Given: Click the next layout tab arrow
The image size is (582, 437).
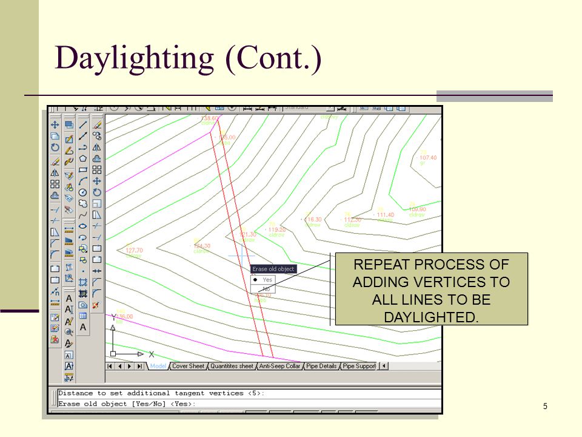Looking at the screenshot, I should pos(129,366).
